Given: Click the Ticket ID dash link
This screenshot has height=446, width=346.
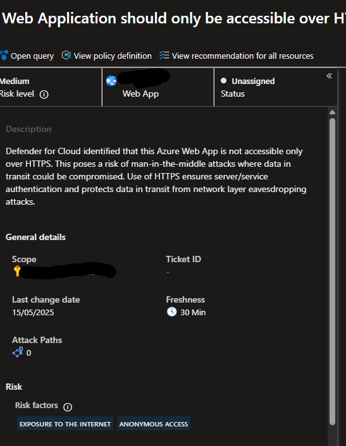Looking at the screenshot, I should (168, 272).
